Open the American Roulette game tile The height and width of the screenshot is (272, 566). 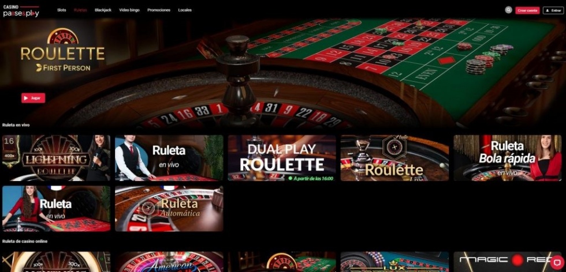pyautogui.click(x=169, y=262)
